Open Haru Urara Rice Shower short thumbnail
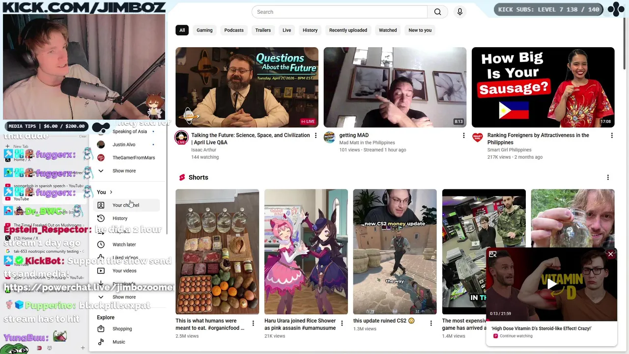The image size is (629, 354). [x=306, y=252]
